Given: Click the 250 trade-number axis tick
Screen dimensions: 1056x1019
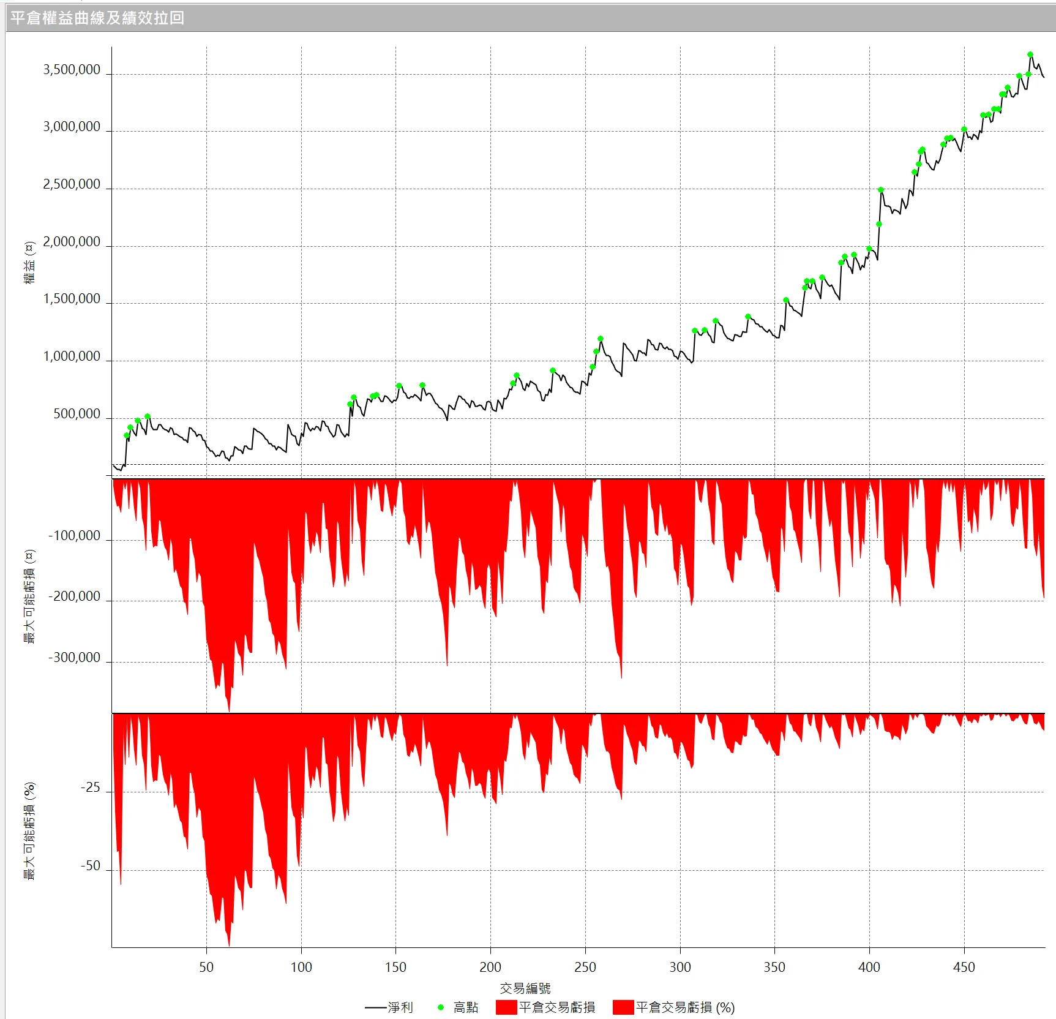Looking at the screenshot, I should [585, 967].
